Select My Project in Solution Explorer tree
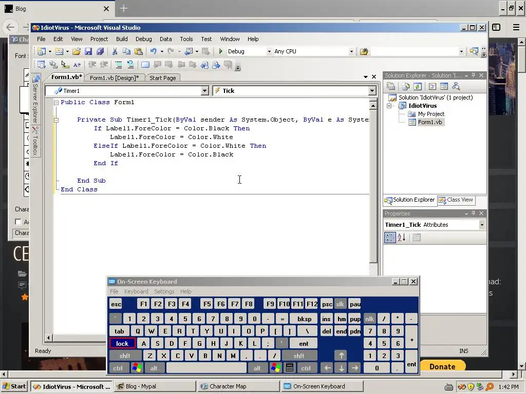The height and width of the screenshot is (394, 526). coord(431,114)
